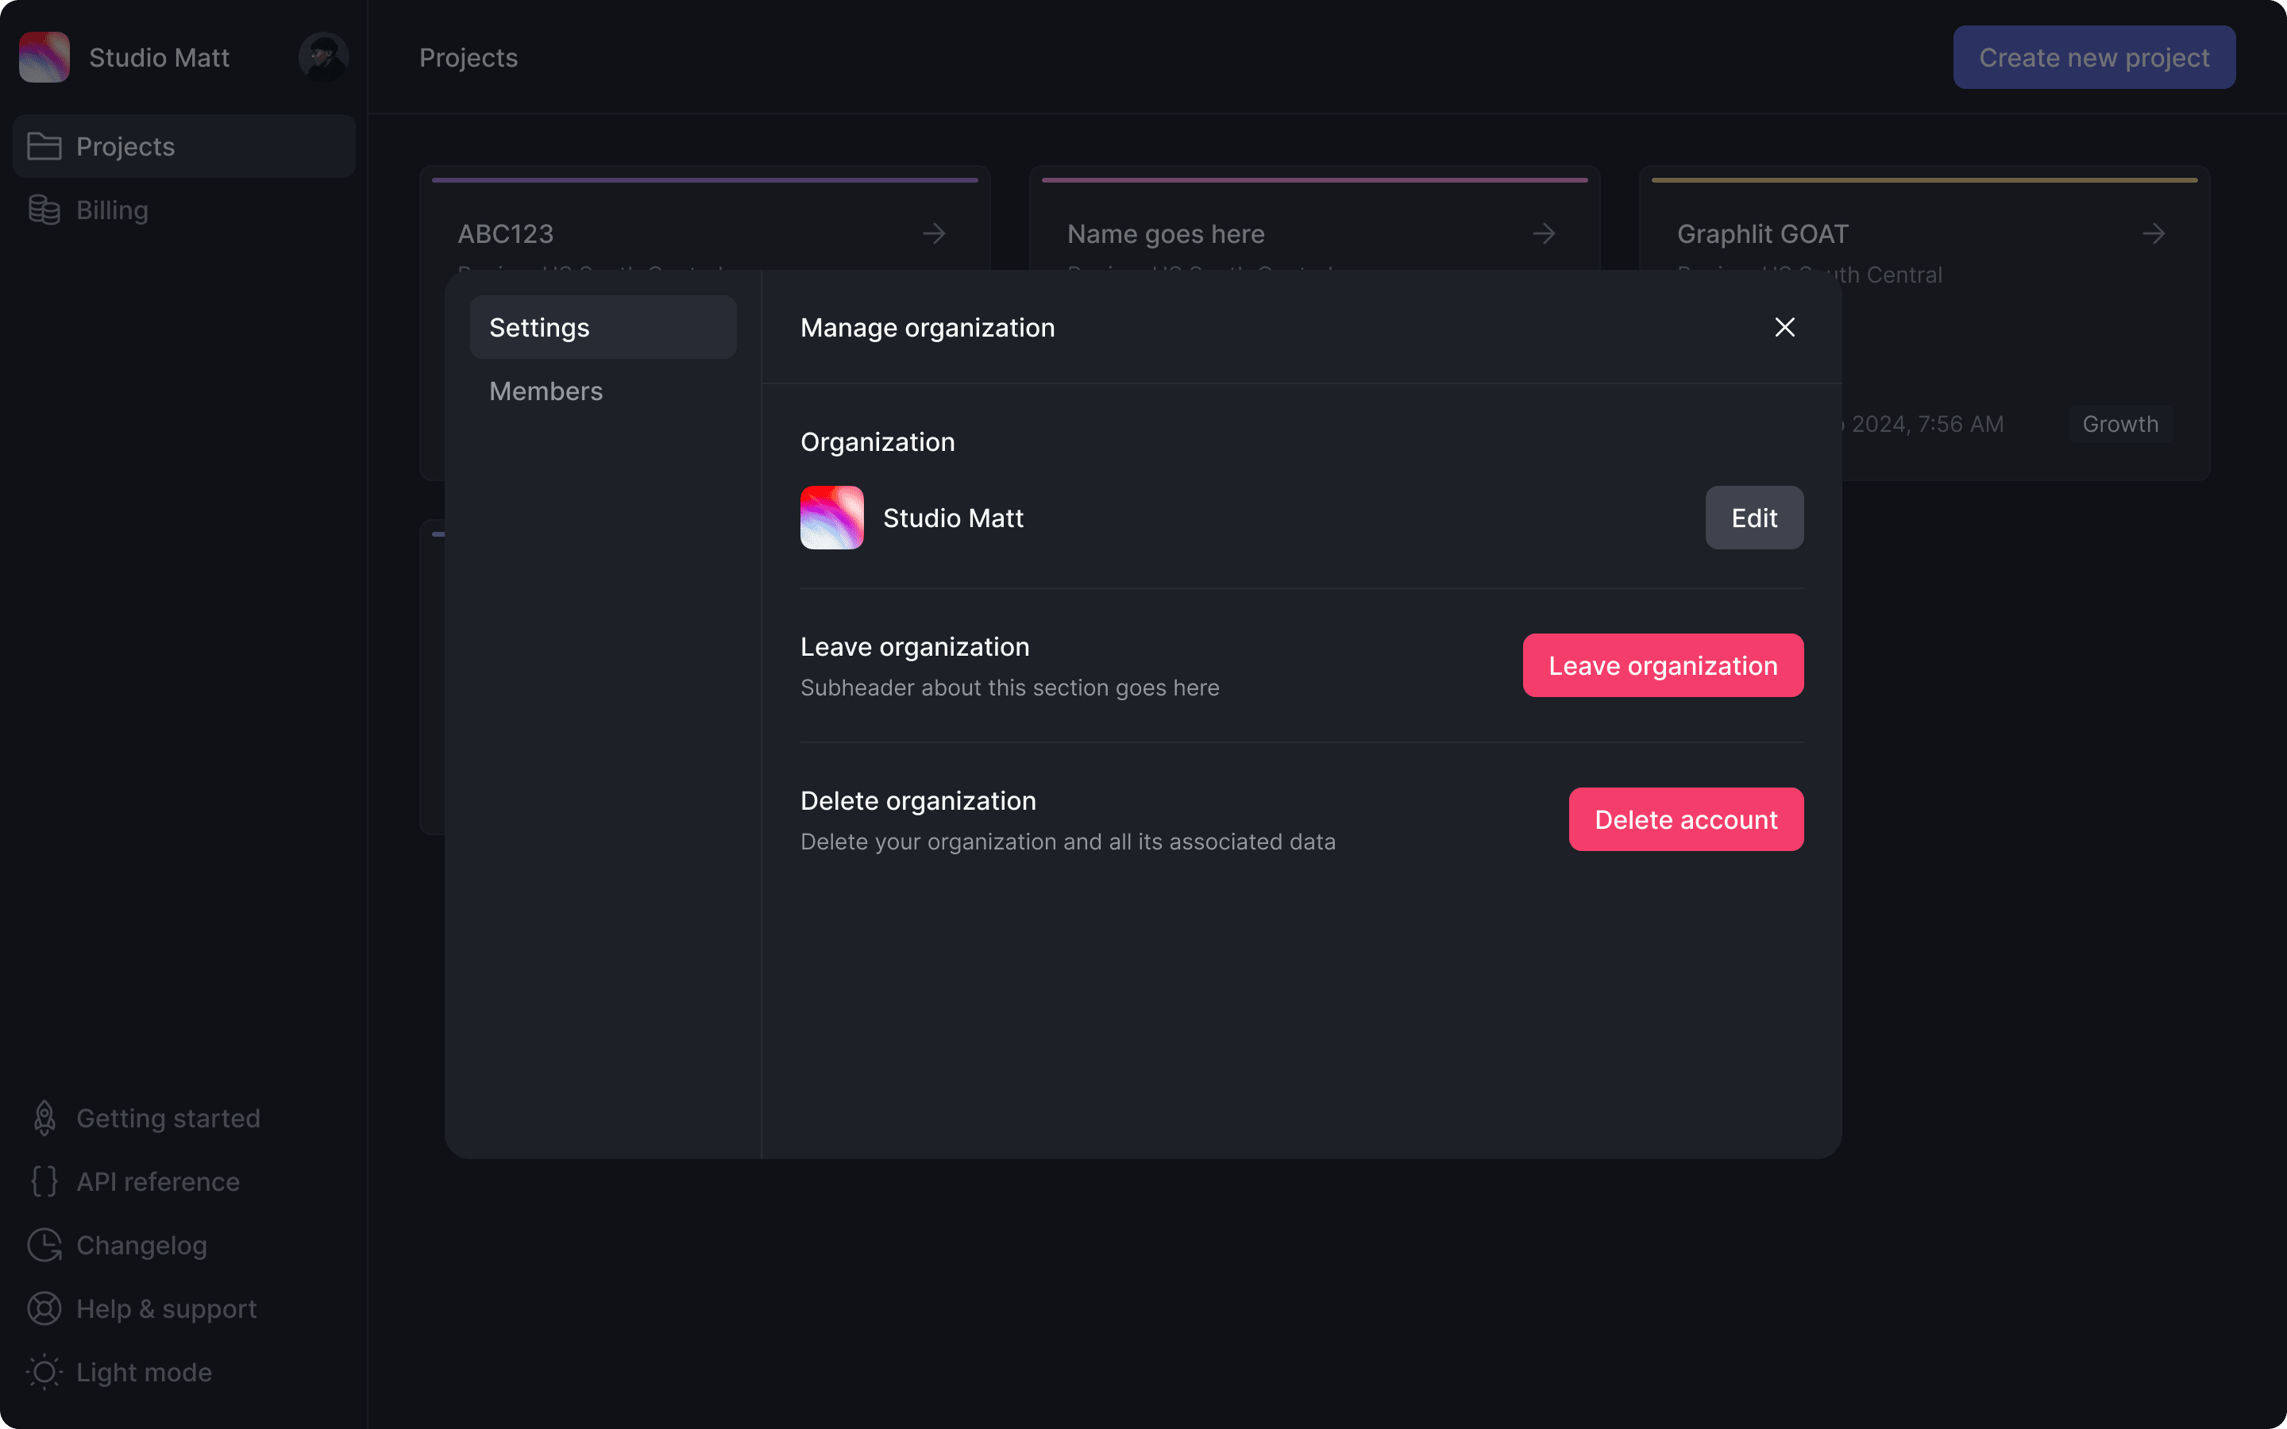
Task: Open the Graphlit GOAT project arrow
Action: [2154, 233]
